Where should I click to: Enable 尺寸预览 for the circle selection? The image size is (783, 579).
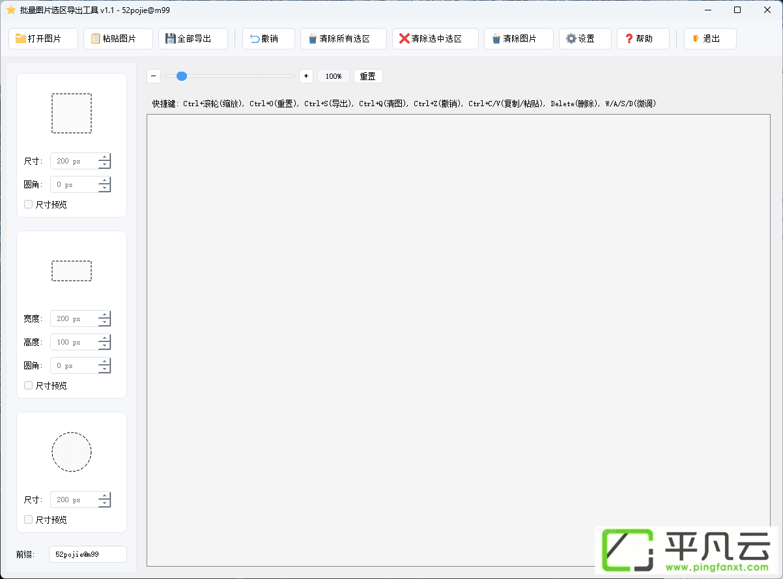pos(28,520)
